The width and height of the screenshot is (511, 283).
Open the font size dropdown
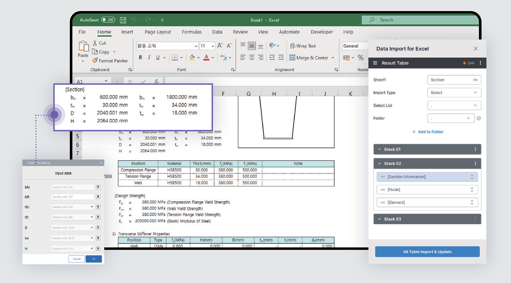213,46
